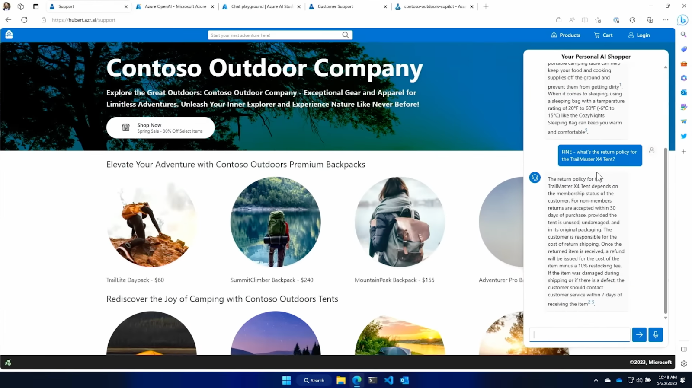Switch to the contoso-outdoors-copilot browser tab
The image size is (692, 388).
click(434, 6)
